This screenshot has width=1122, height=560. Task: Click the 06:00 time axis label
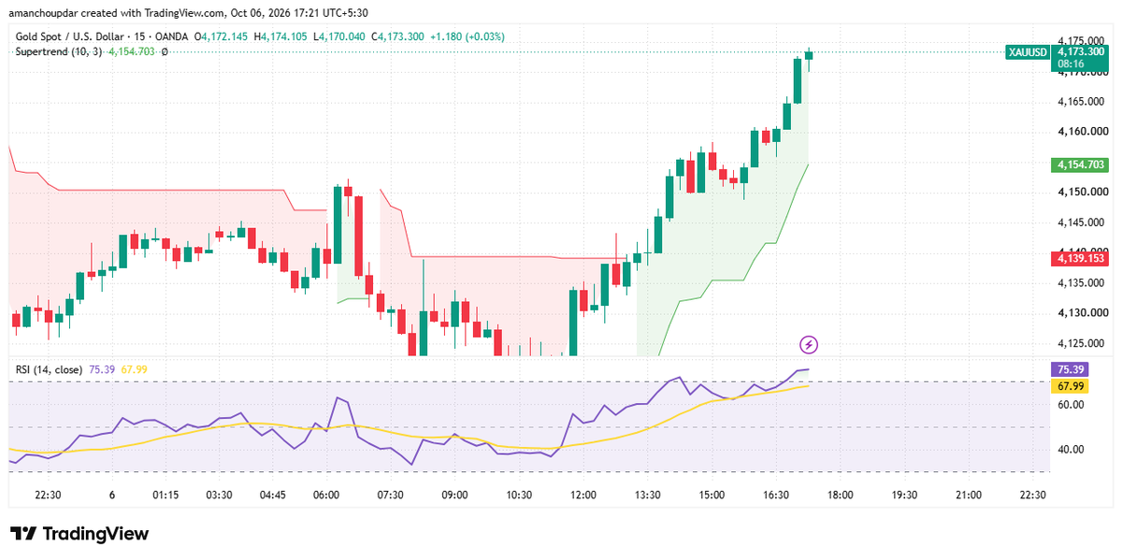click(x=325, y=495)
